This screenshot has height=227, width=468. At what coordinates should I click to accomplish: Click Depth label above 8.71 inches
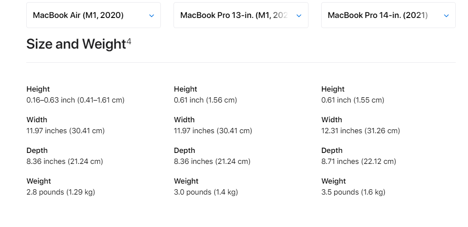click(332, 150)
